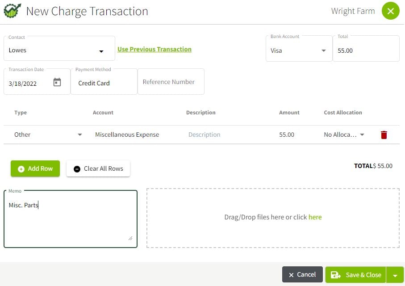Open the Contact dropdown showing Lowes
The height and width of the screenshot is (286, 405).
(101, 50)
